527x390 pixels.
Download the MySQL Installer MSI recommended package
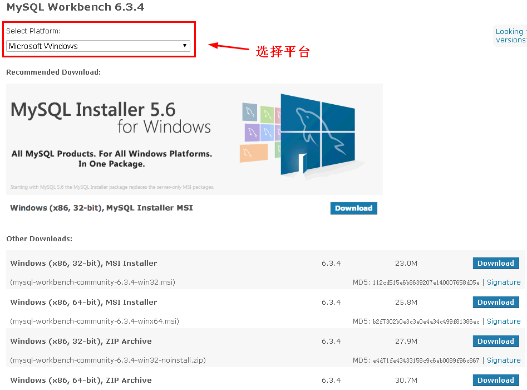[353, 208]
